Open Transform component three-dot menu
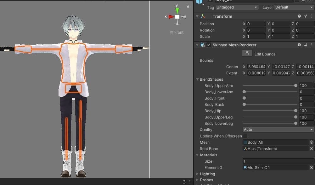Screen dimensions: 315x185 point(311,16)
